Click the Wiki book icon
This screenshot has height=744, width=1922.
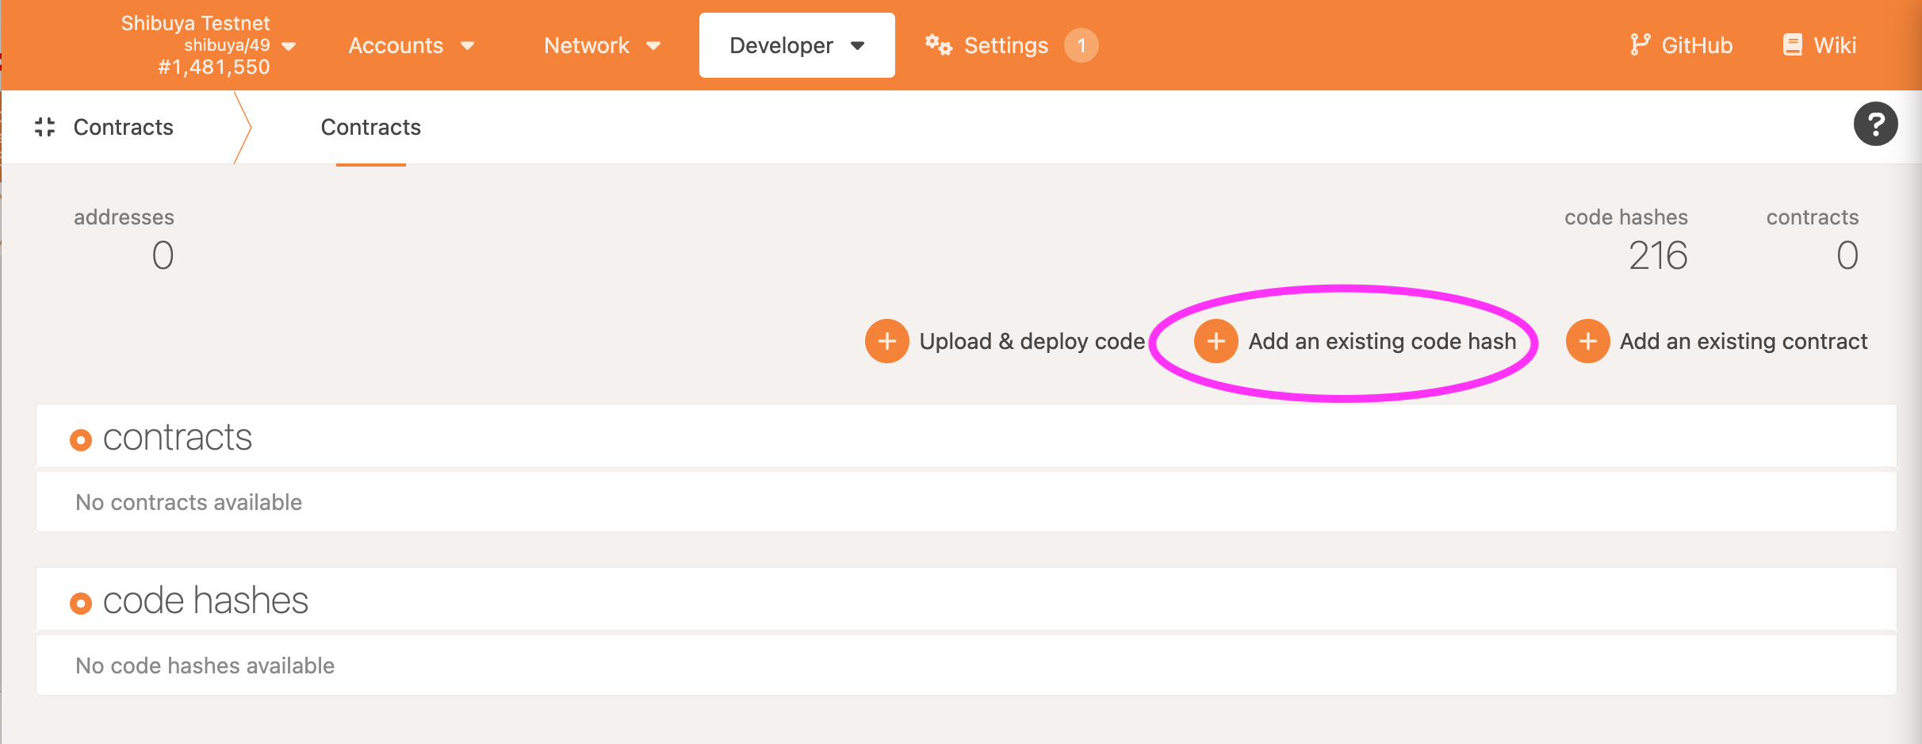tap(1792, 45)
